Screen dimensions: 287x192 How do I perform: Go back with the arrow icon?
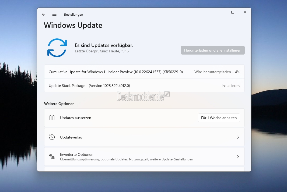[x=44, y=14]
